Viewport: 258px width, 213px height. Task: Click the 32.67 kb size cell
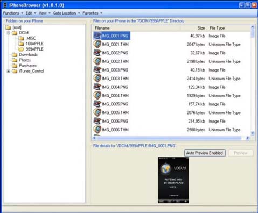[x=198, y=53]
